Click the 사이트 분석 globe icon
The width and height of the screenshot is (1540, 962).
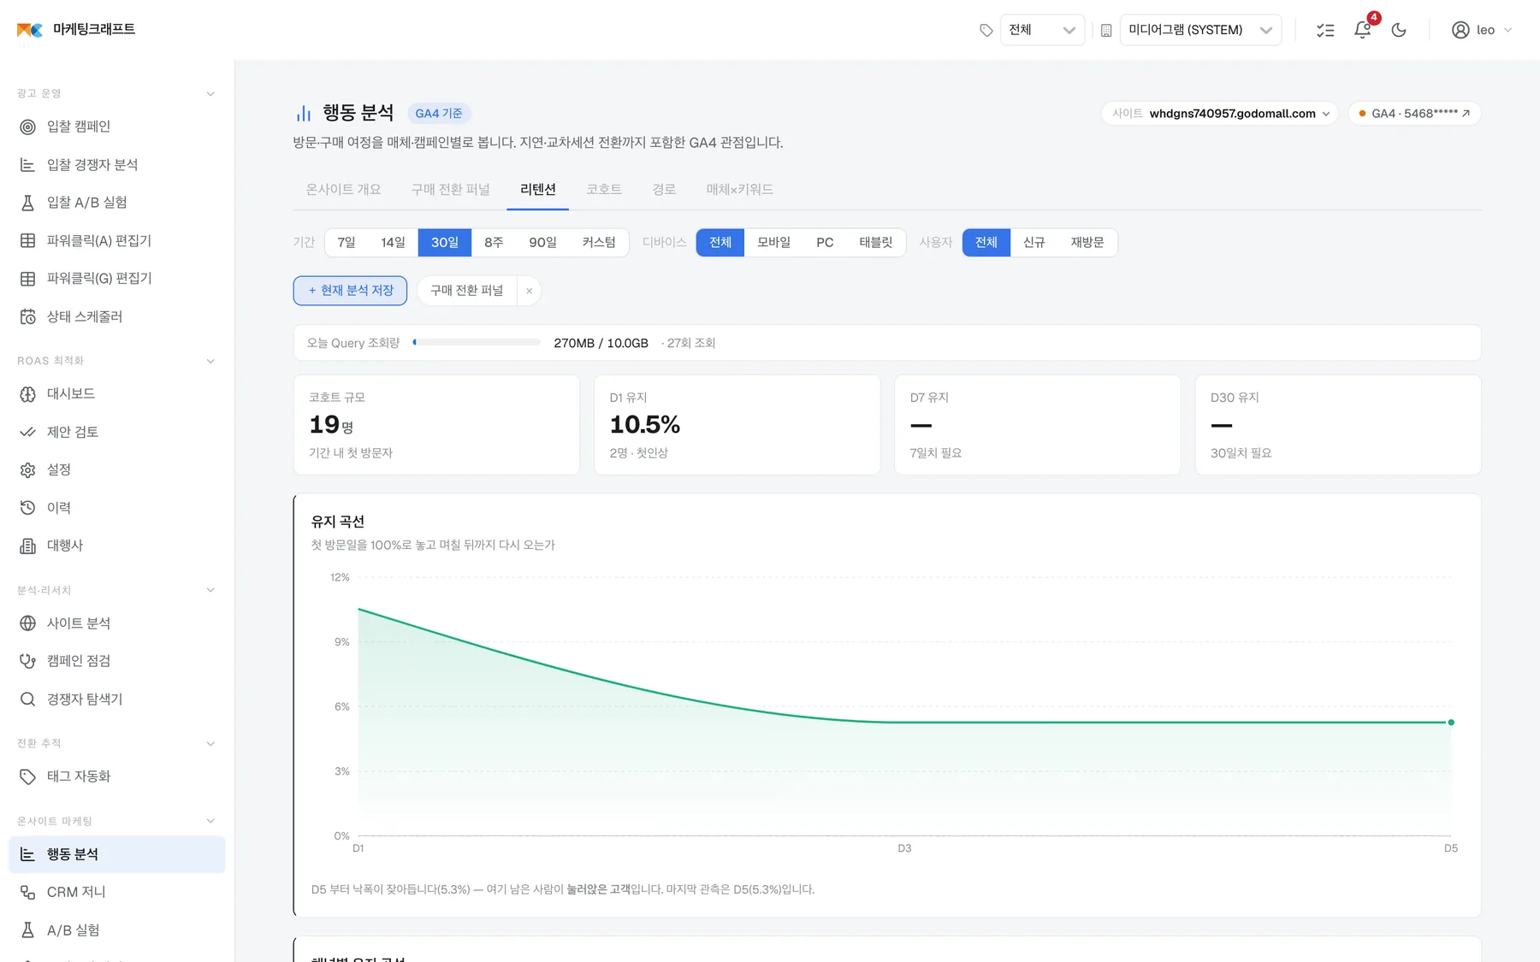(x=27, y=623)
